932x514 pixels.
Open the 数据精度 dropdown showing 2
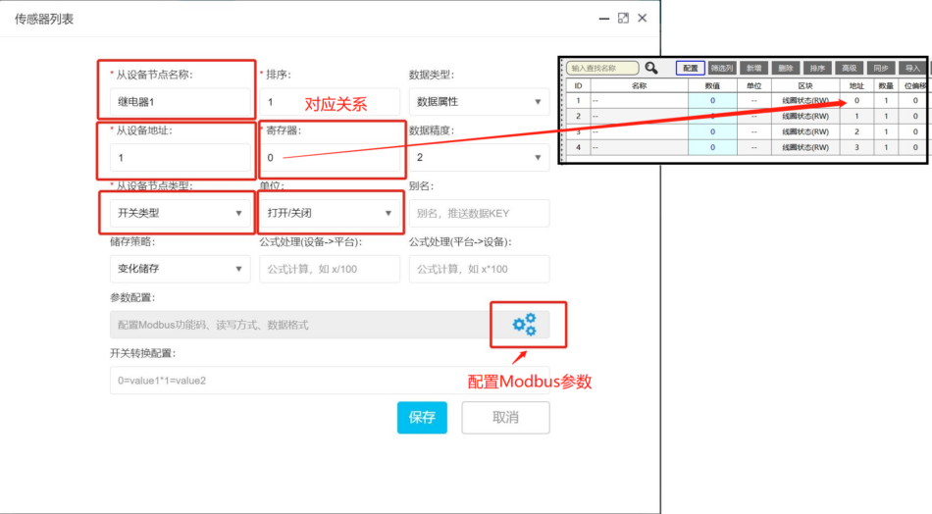point(479,158)
